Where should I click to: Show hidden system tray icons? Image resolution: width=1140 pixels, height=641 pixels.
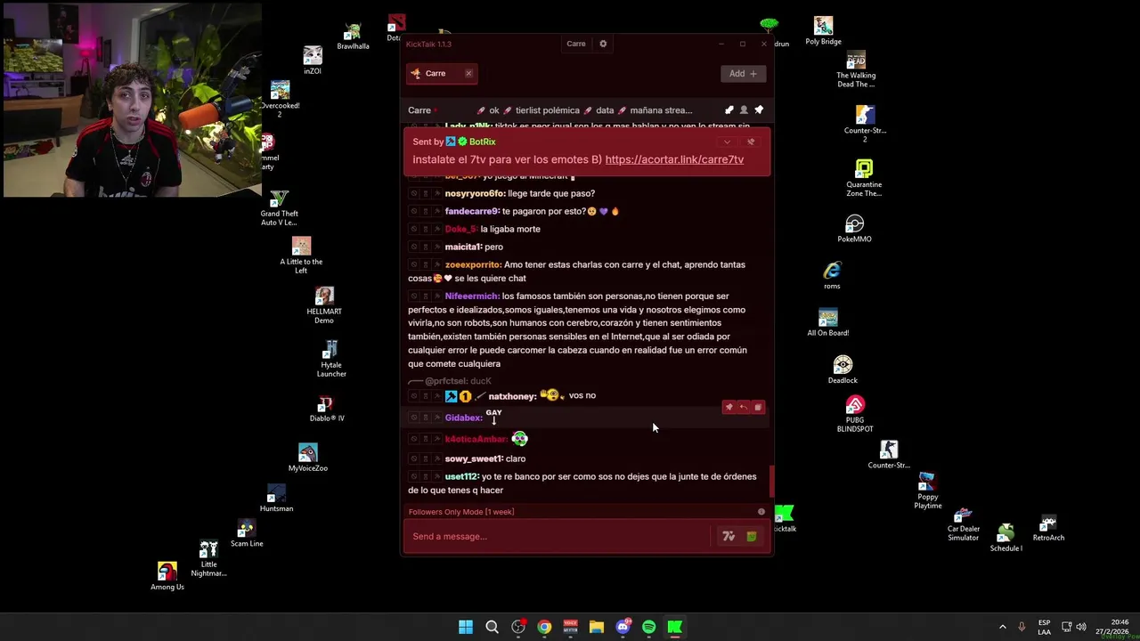(x=1002, y=627)
